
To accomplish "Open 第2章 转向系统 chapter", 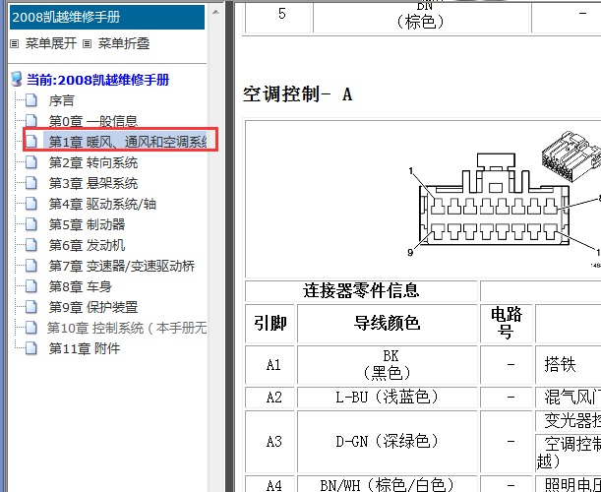I will [93, 162].
